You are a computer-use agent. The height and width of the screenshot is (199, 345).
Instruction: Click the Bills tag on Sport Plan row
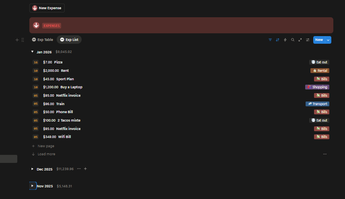(x=322, y=79)
